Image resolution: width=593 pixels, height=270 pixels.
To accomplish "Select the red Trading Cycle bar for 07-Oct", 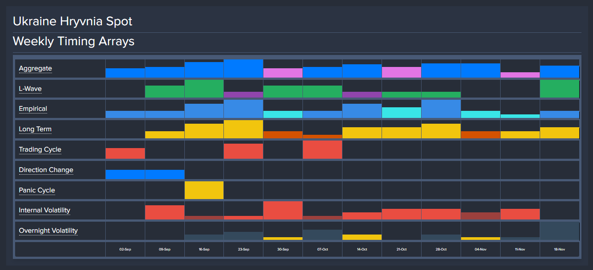I will coord(322,150).
